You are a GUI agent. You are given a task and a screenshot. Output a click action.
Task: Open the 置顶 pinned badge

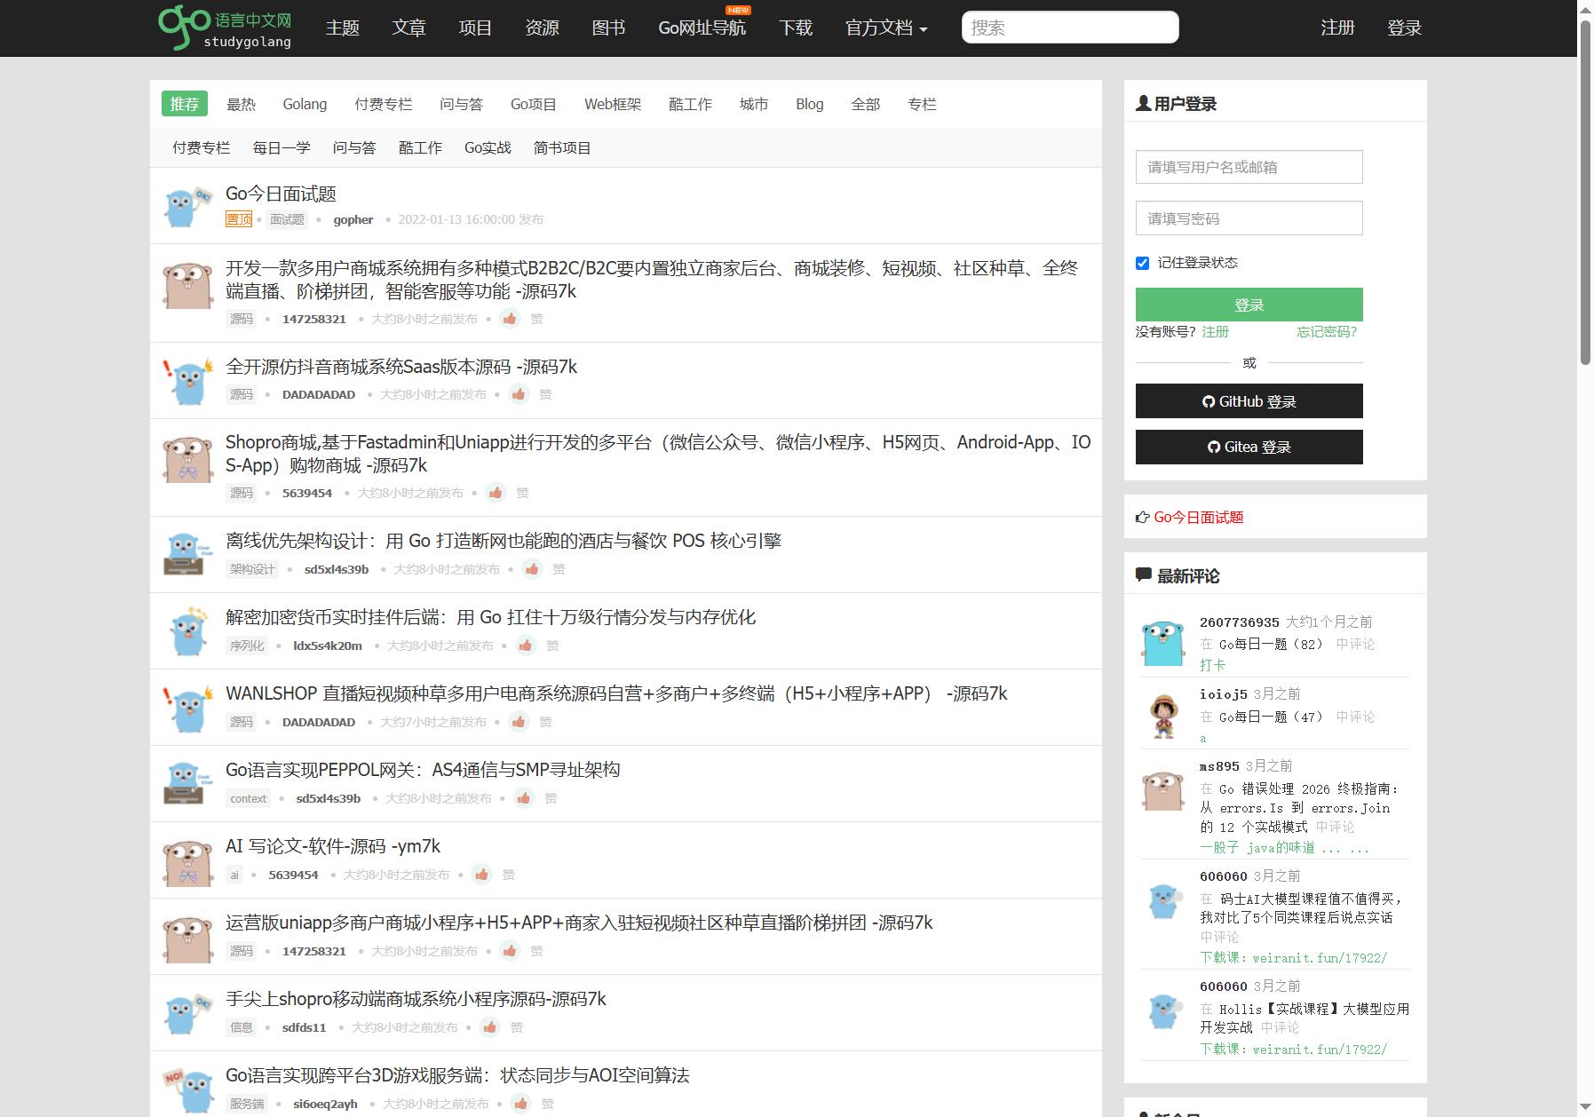[x=239, y=219]
